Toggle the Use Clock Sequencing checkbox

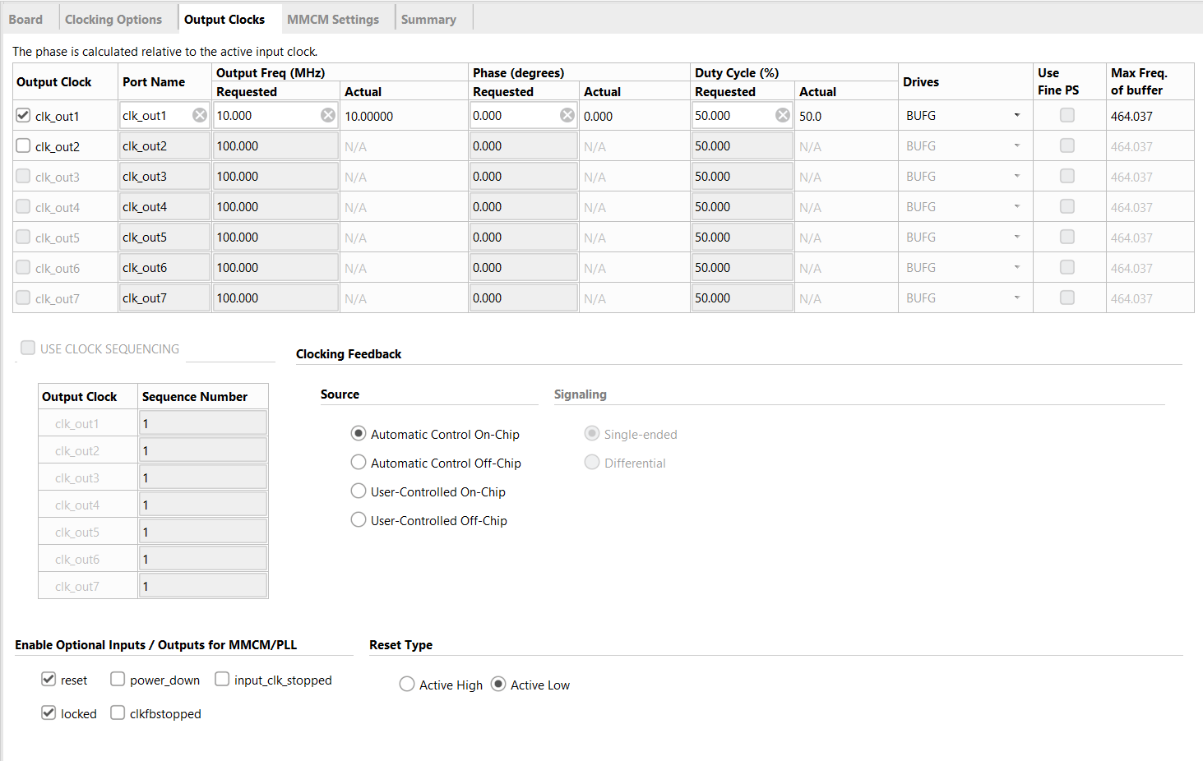click(x=28, y=348)
